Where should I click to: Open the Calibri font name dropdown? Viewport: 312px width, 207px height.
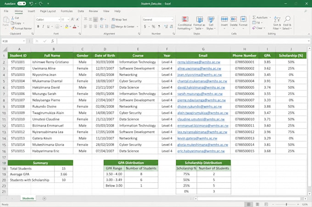click(x=59, y=19)
